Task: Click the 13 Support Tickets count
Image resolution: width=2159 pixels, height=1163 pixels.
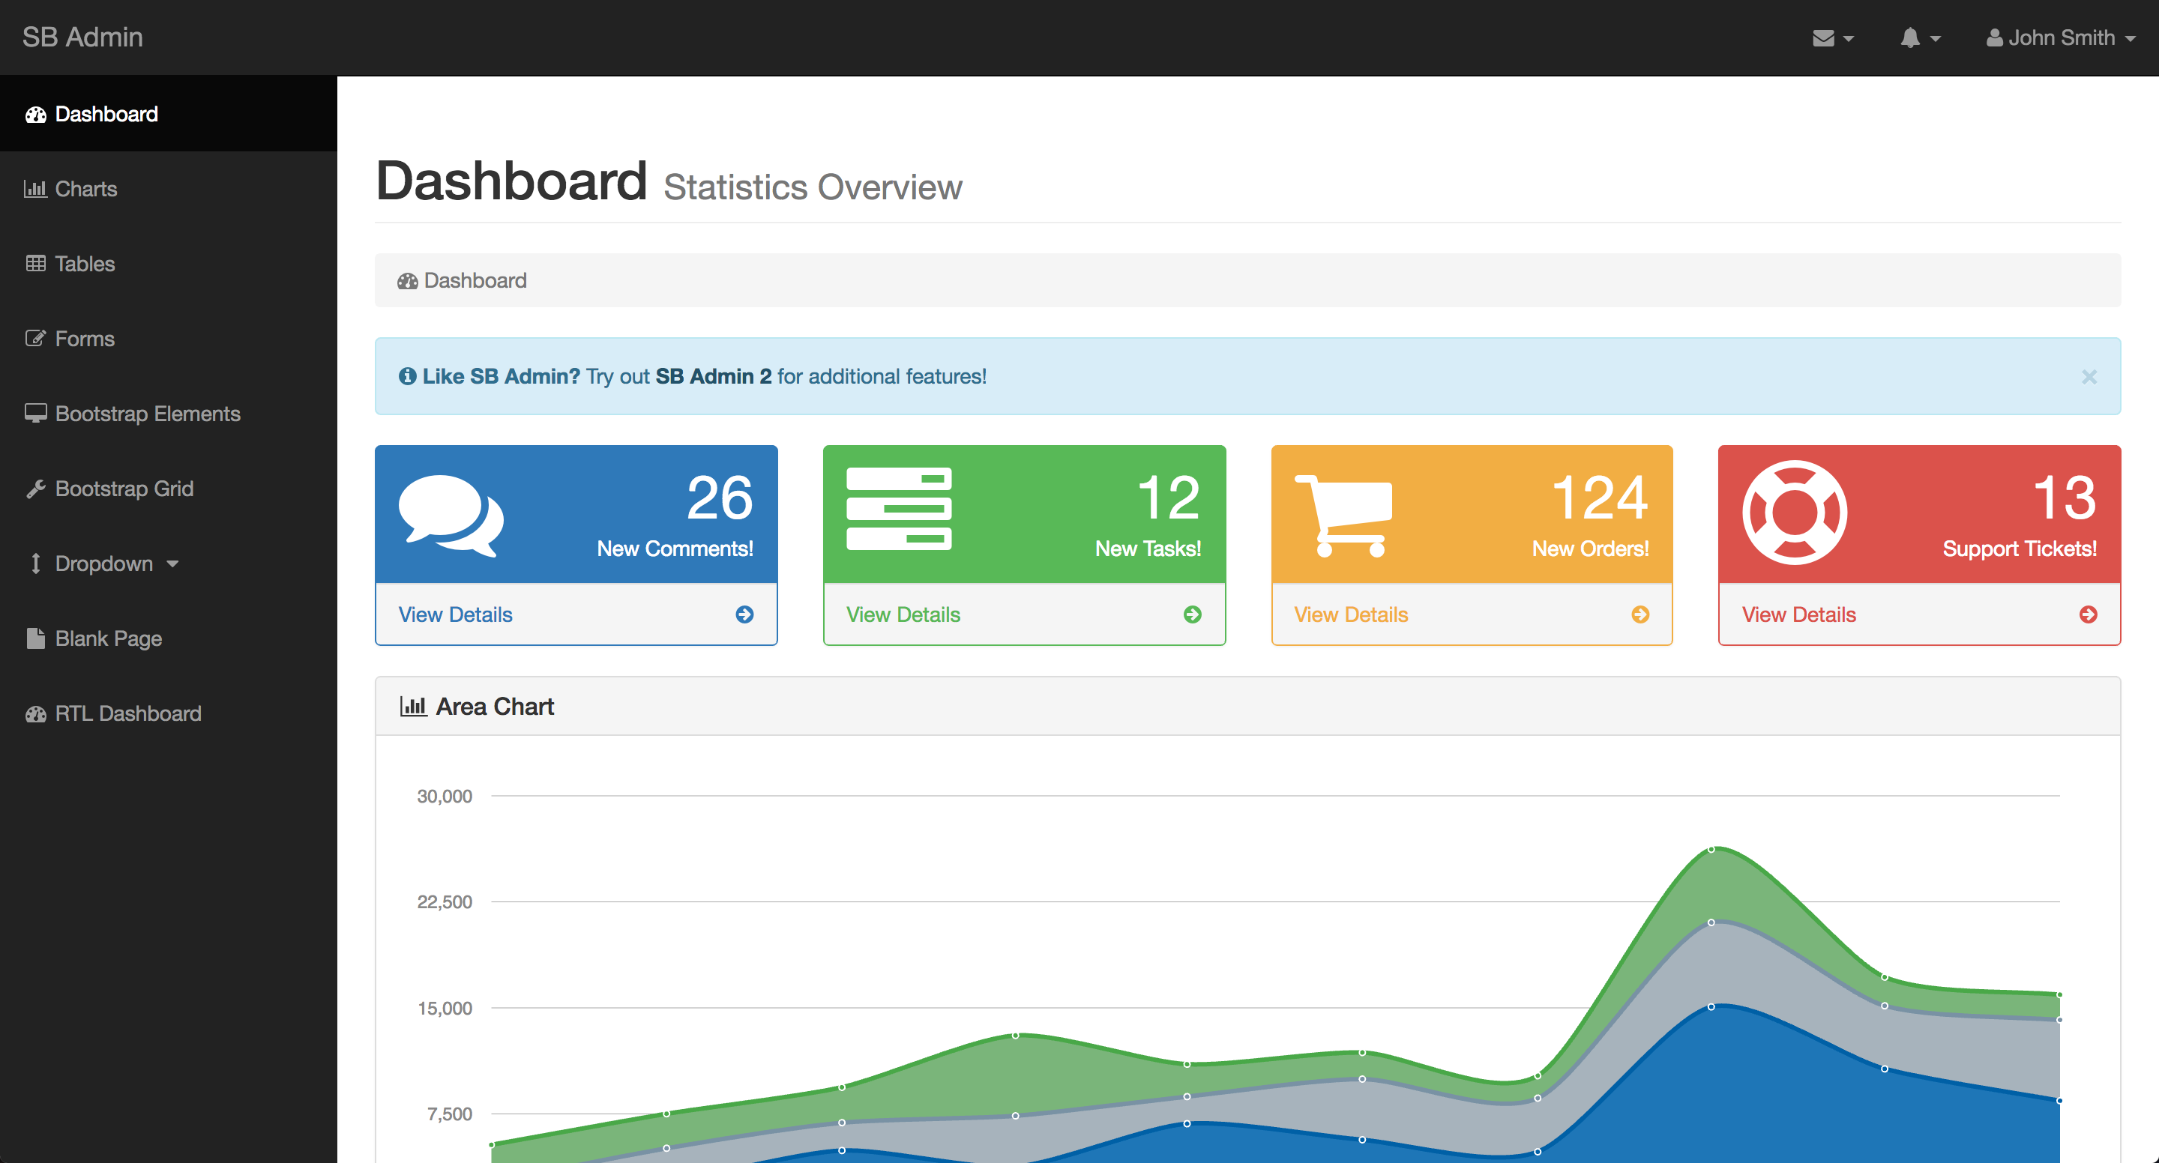Action: (x=2065, y=498)
